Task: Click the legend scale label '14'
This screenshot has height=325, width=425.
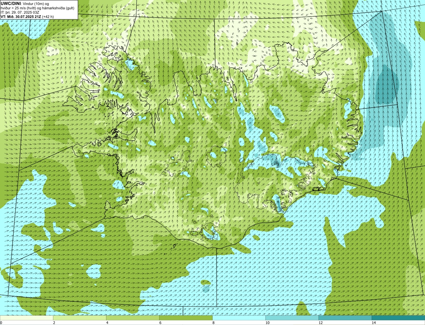Action: 374,323
